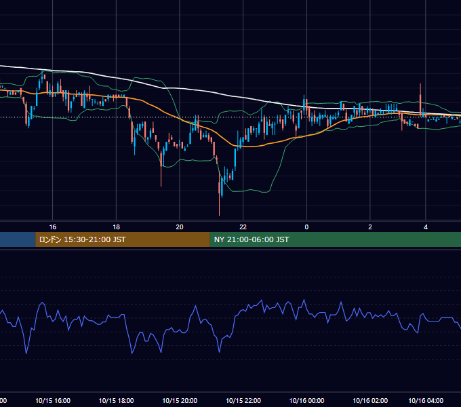Click the 10/16 02:00 date label
The image size is (461, 407).
tap(370, 400)
